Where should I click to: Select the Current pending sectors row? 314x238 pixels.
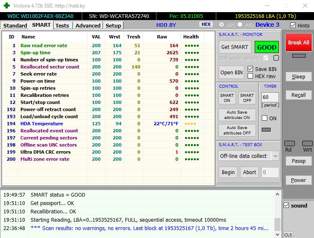tap(108, 138)
